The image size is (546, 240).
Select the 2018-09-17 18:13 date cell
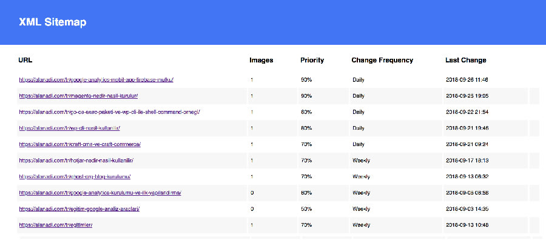[467, 161]
